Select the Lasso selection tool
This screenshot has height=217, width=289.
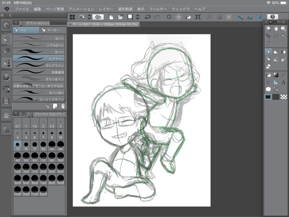276,36
